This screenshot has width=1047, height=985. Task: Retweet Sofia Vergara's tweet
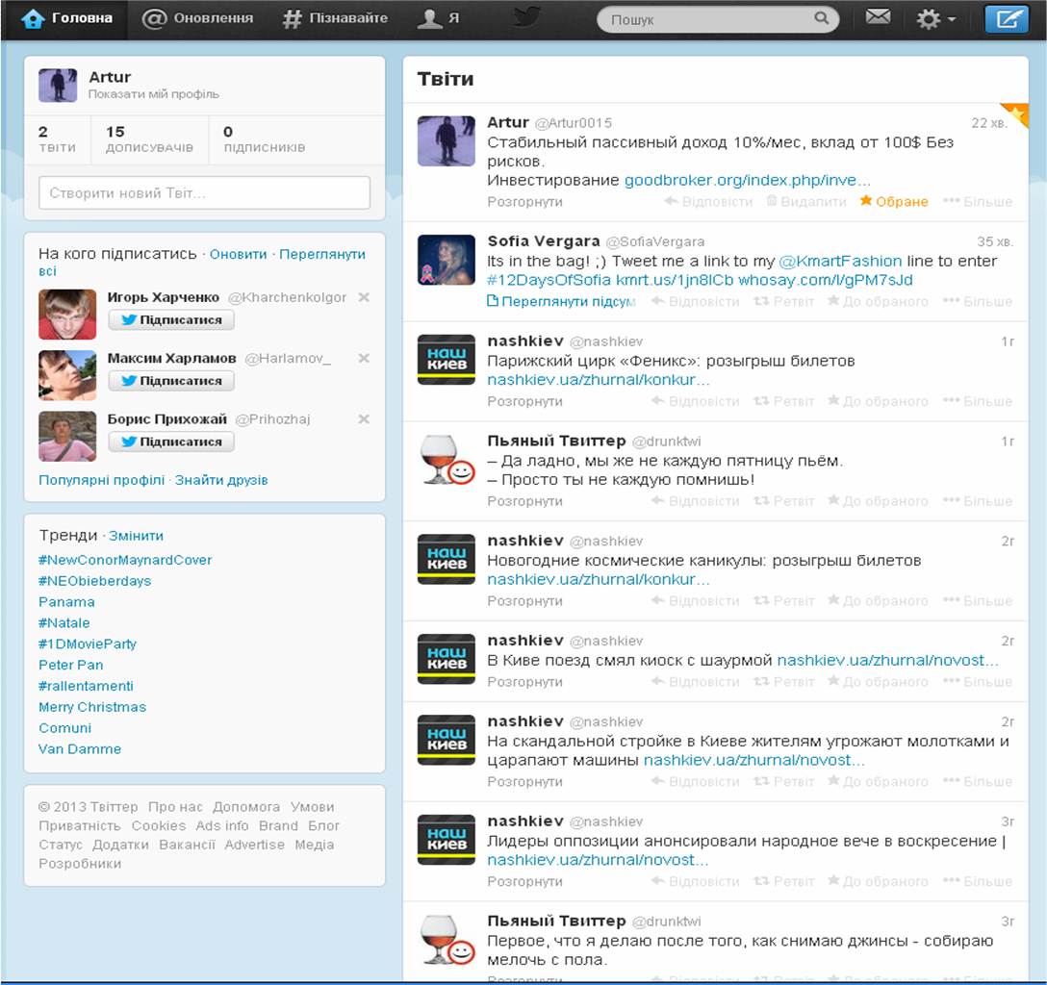tap(784, 302)
